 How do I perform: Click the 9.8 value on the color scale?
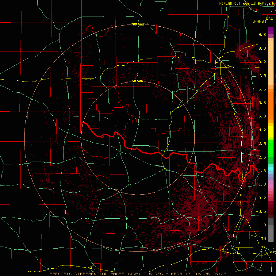pyautogui.click(x=262, y=34)
